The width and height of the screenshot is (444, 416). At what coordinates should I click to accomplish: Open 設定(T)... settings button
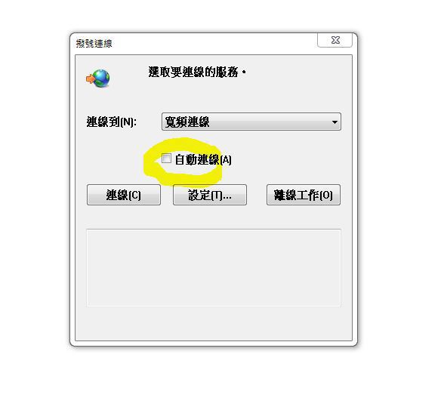click(210, 195)
